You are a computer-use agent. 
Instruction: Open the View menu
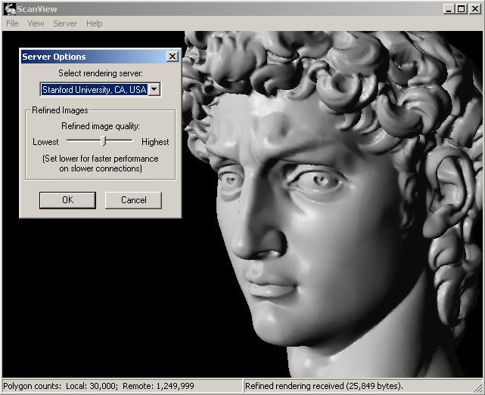pos(36,23)
